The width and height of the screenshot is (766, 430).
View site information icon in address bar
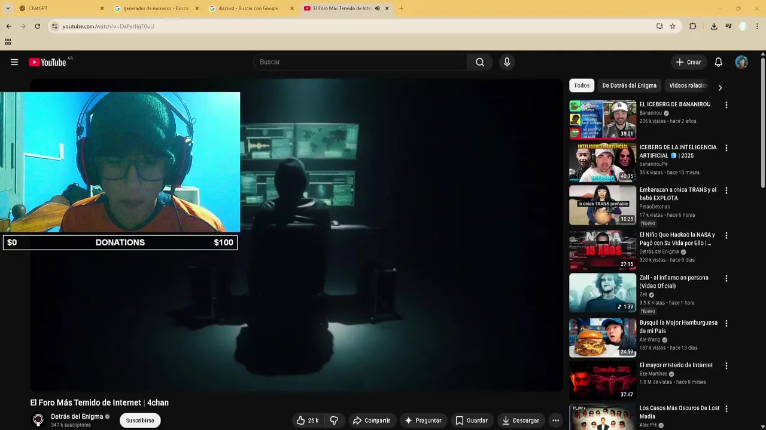pos(54,26)
